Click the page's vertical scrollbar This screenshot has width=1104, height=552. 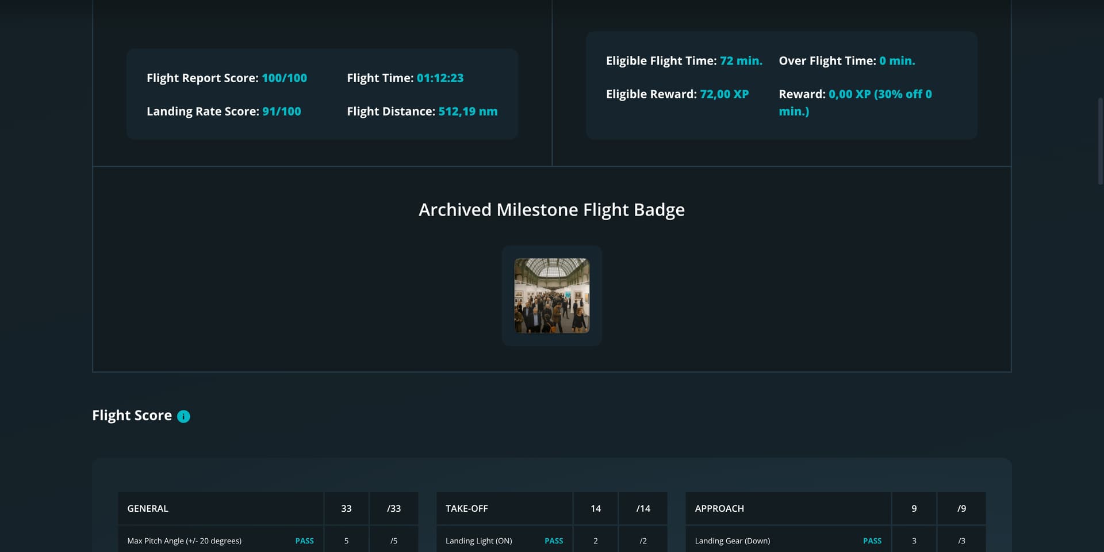(1100, 141)
